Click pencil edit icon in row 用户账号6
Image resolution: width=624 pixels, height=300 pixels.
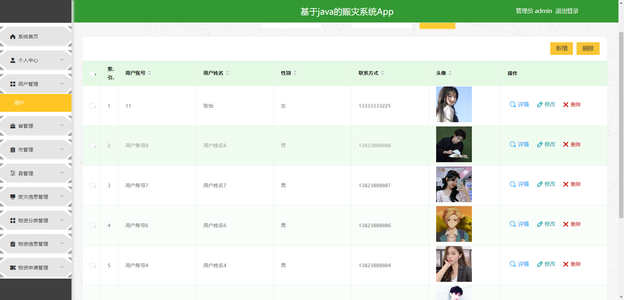click(x=540, y=224)
